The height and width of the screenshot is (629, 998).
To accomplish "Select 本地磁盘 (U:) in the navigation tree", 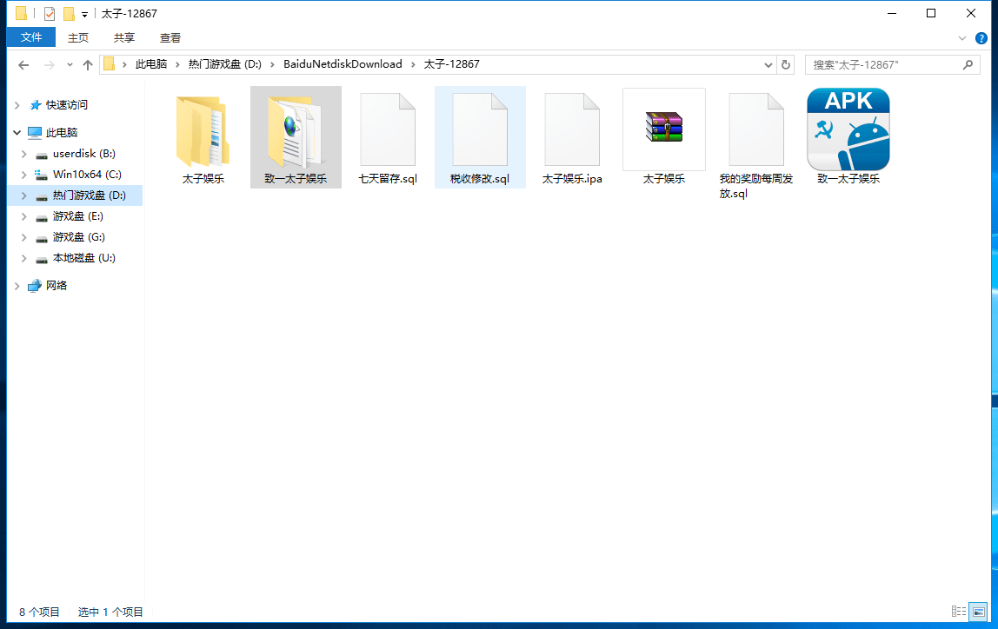I will point(84,258).
